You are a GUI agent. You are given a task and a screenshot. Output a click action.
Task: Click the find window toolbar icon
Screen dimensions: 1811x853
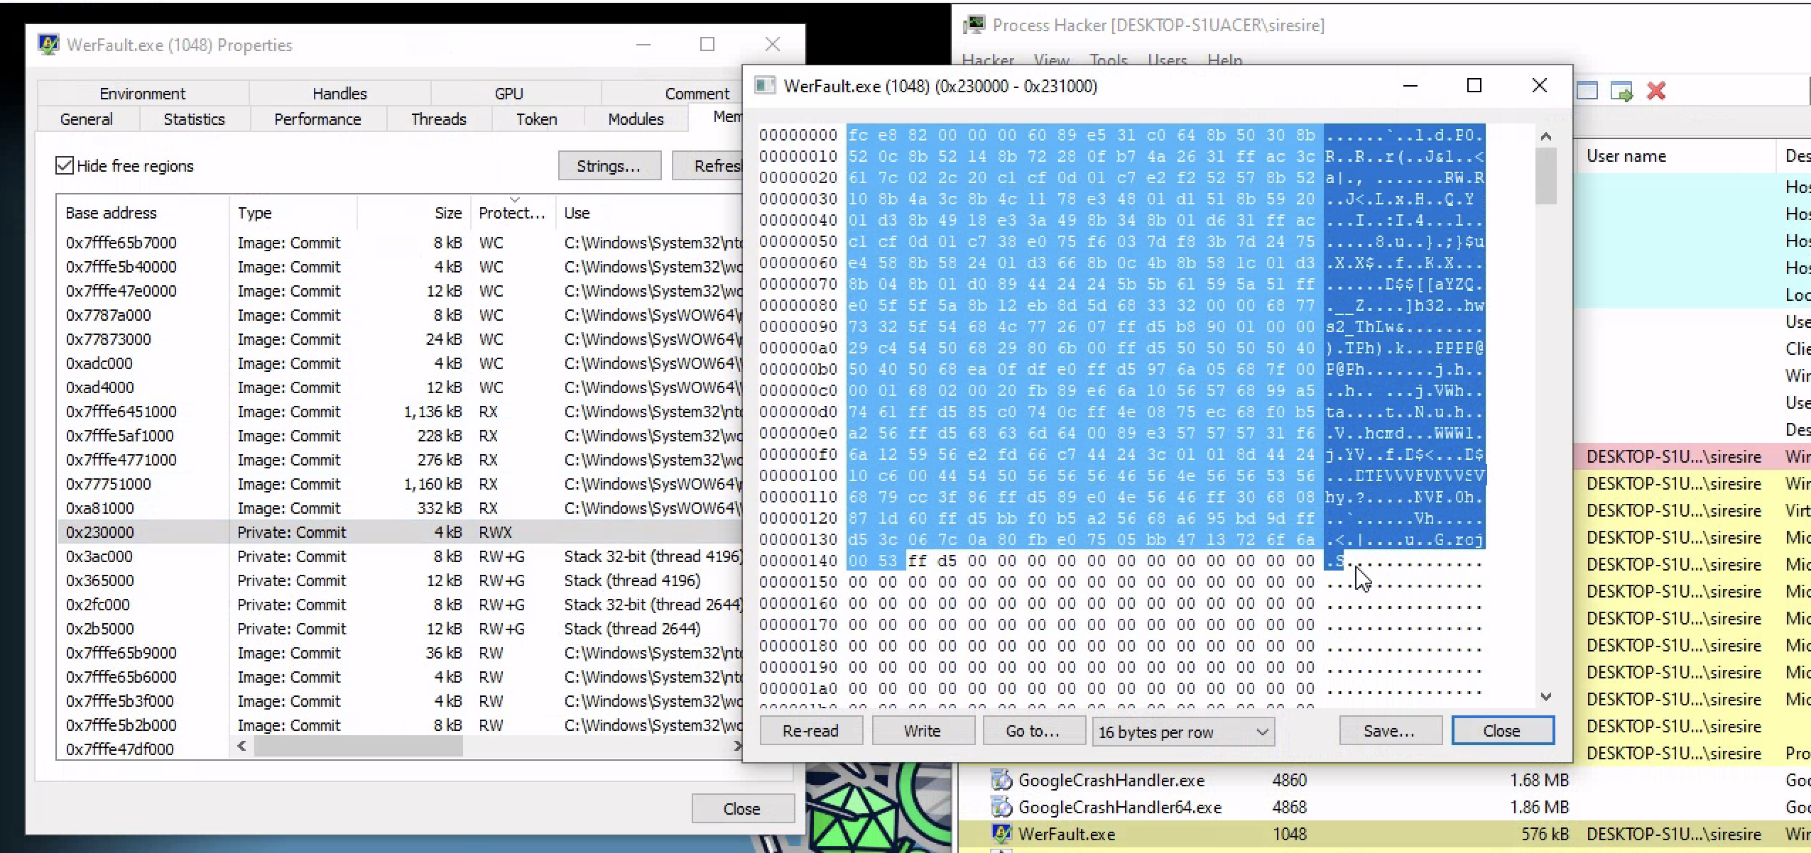tap(1587, 91)
